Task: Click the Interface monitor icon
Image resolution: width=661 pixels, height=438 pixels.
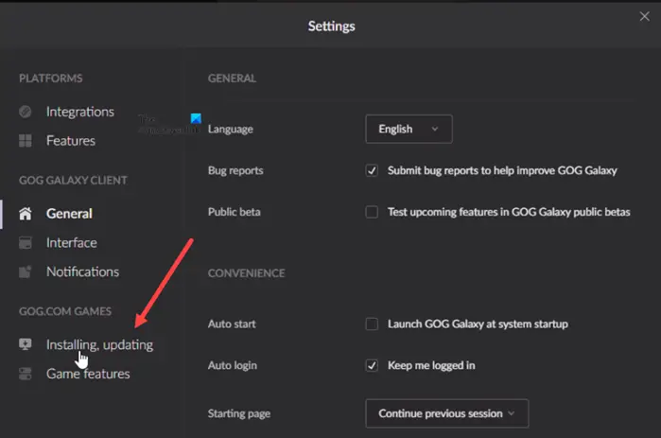Action: point(26,243)
